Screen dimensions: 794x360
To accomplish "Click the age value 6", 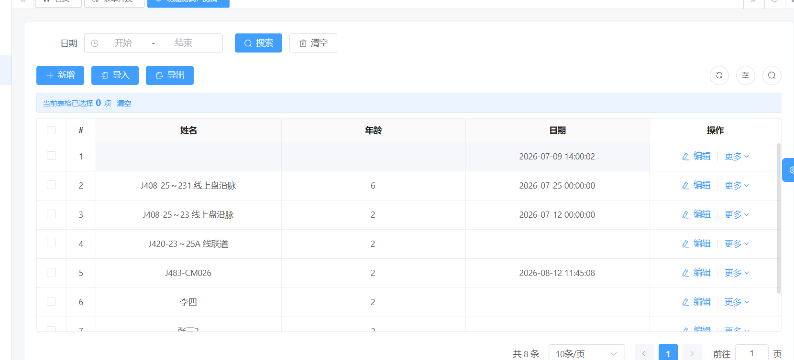I will 373,186.
